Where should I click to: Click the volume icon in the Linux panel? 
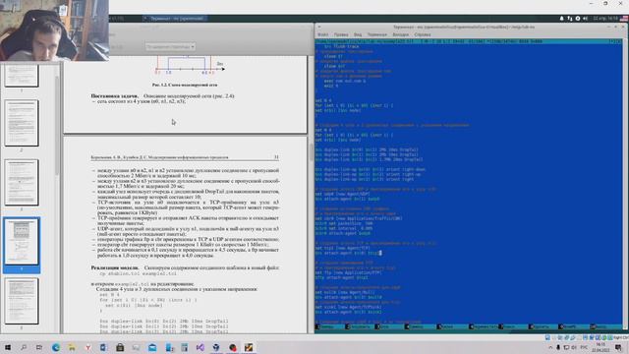click(586, 19)
